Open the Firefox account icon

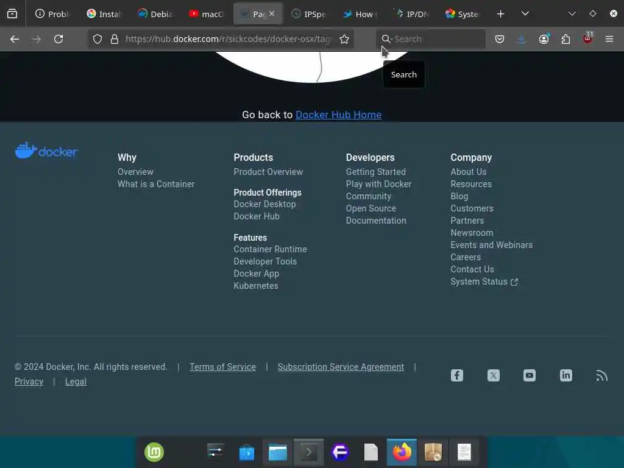[x=544, y=39]
